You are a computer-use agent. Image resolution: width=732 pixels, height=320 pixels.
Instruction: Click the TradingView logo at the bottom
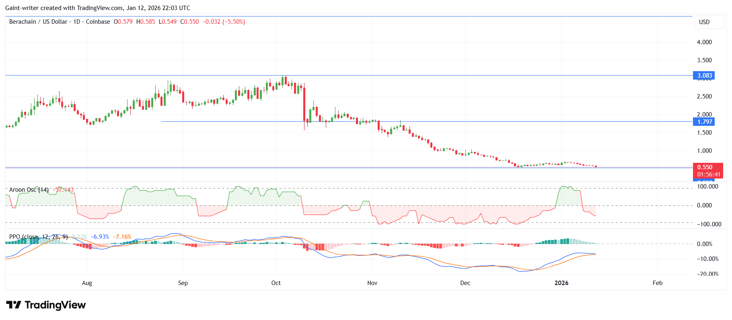coord(46,305)
